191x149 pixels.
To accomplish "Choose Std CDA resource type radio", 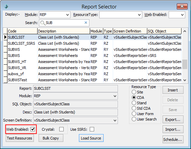I will click(134, 108).
